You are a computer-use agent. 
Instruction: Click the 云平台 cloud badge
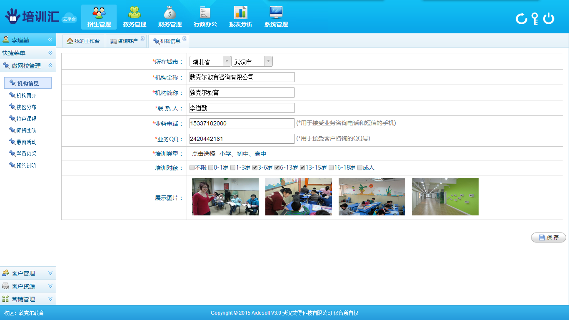point(70,19)
